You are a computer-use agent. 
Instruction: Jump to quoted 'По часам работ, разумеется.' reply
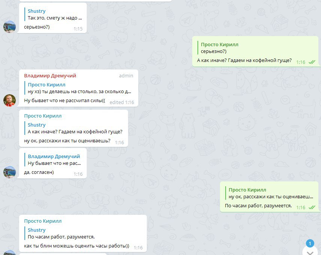61,234
